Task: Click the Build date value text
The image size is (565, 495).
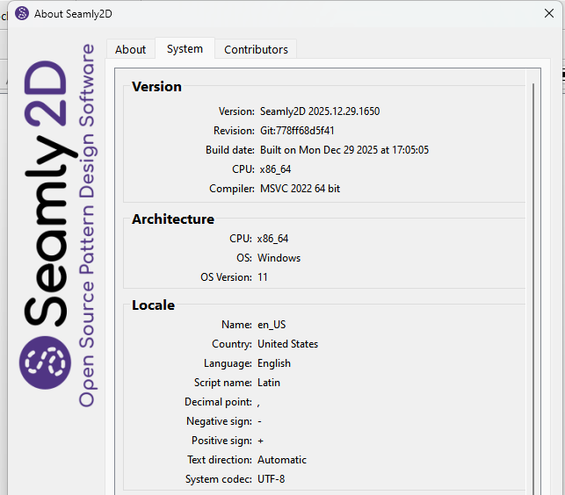Action: [344, 150]
